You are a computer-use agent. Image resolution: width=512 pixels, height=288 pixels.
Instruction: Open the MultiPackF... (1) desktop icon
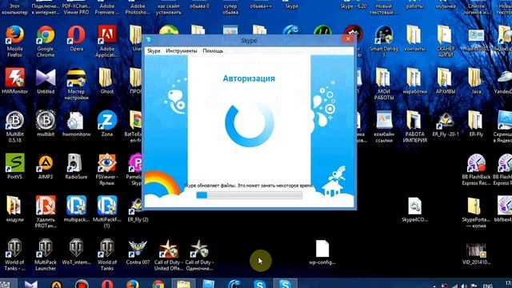(106, 212)
